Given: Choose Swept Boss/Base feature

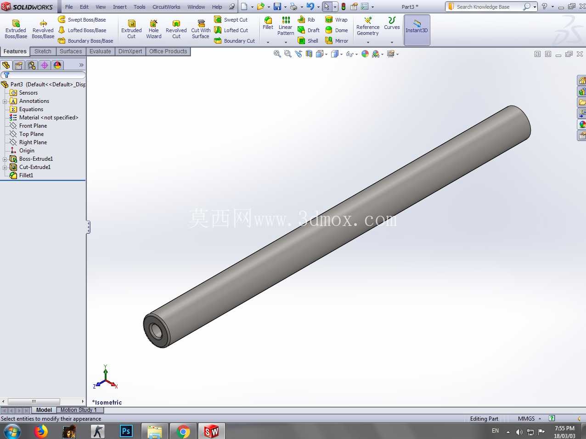Looking at the screenshot, I should pyautogui.click(x=82, y=20).
